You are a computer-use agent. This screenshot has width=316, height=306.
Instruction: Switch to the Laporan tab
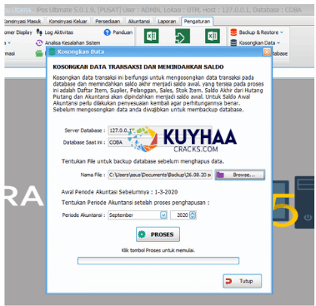coord(167,21)
